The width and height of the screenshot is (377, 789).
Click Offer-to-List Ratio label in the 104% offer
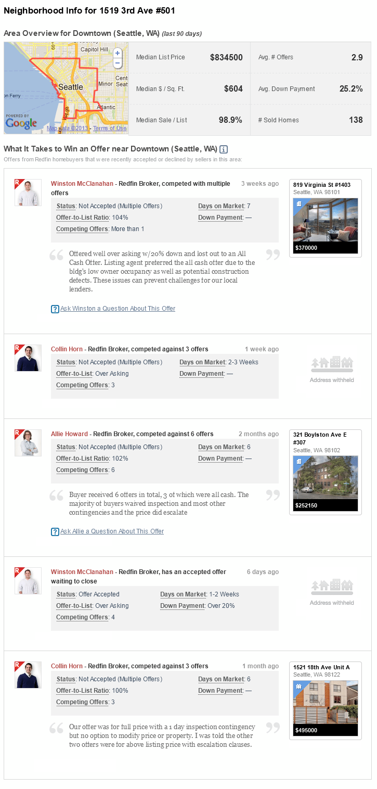click(x=83, y=218)
